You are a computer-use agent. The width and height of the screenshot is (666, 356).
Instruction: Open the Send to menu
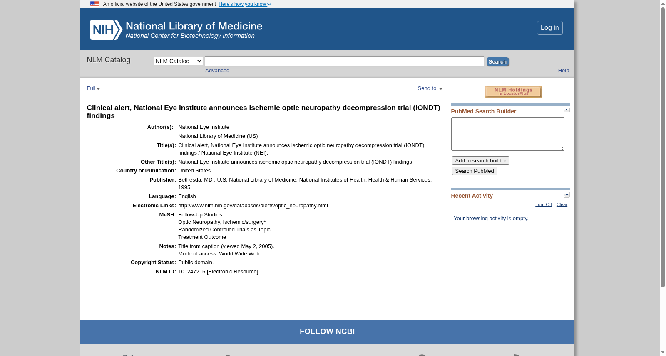[430, 88]
